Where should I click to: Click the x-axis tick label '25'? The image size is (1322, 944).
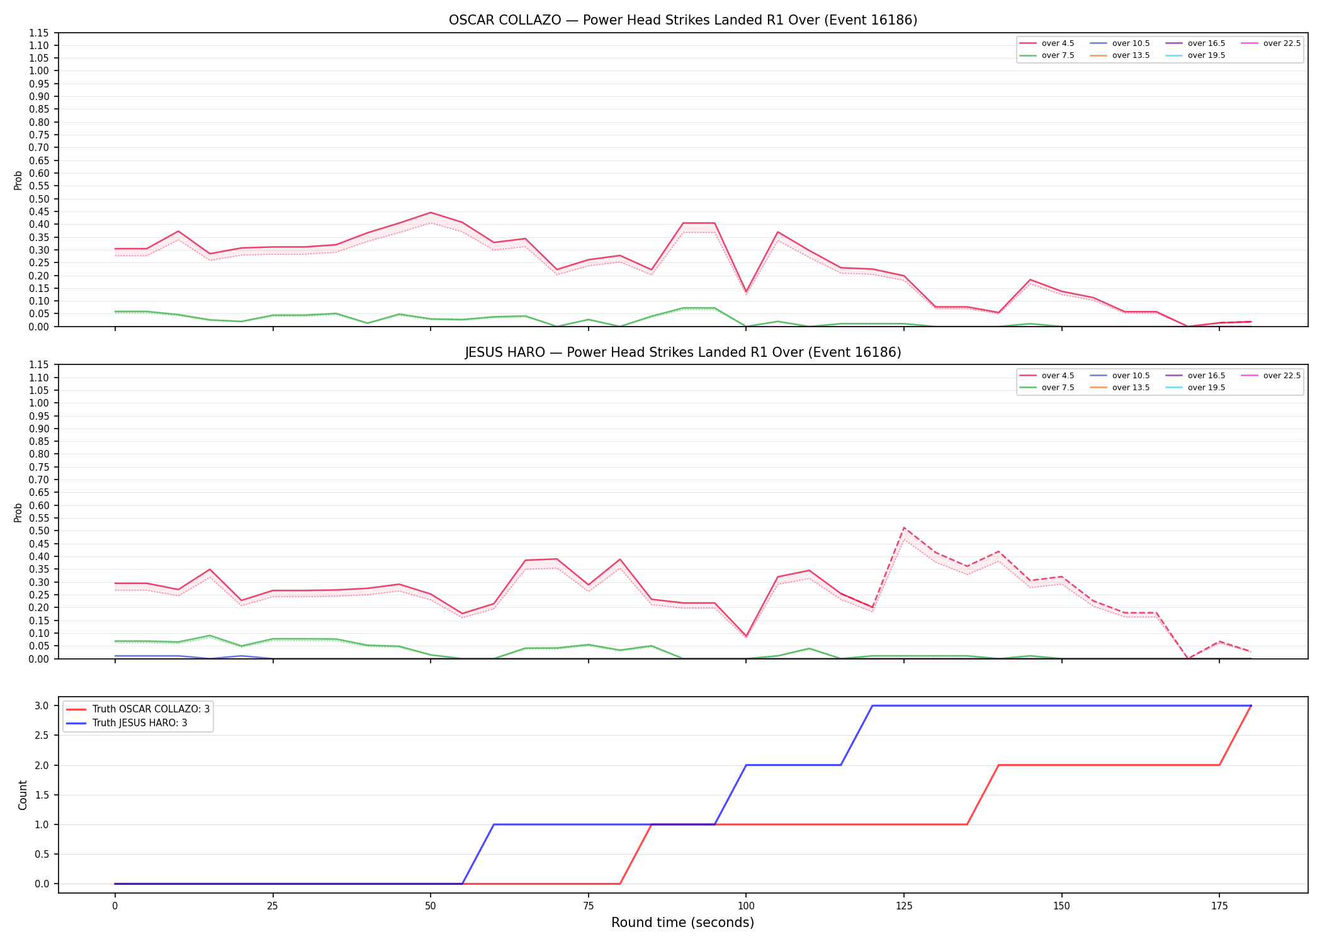pyautogui.click(x=273, y=906)
